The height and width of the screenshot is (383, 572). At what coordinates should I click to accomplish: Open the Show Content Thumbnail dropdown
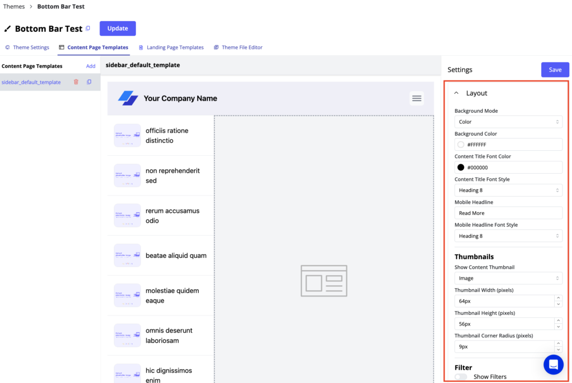click(x=508, y=278)
